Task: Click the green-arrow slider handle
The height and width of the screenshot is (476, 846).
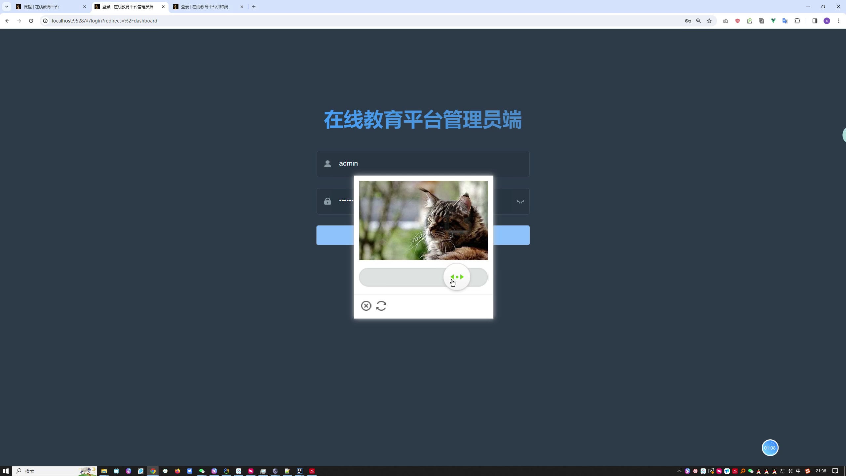Action: coord(457,277)
